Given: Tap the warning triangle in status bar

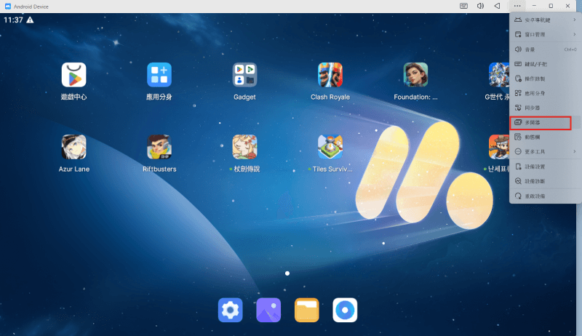Looking at the screenshot, I should click(x=30, y=20).
